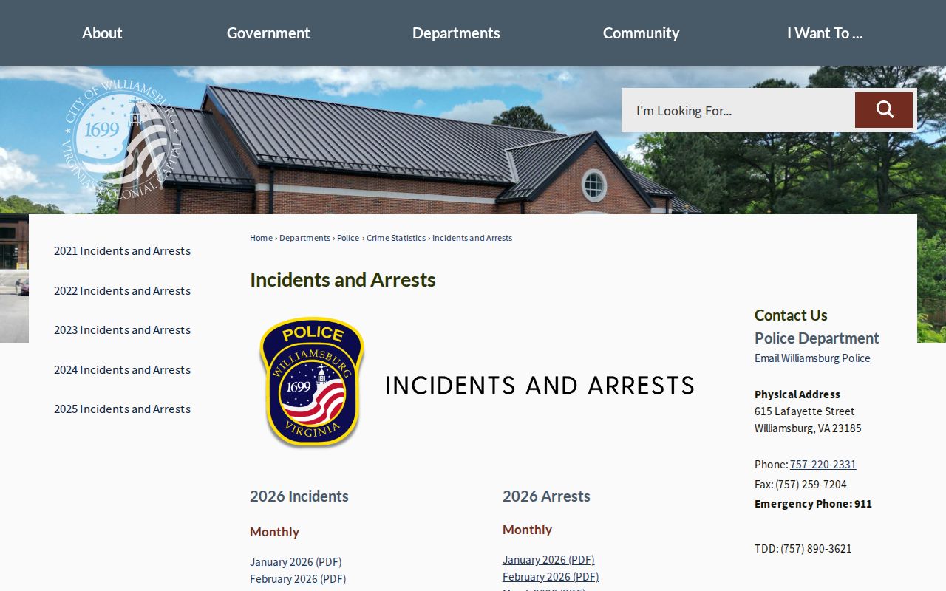Click the Williamsburg Police badge image

coord(312,382)
